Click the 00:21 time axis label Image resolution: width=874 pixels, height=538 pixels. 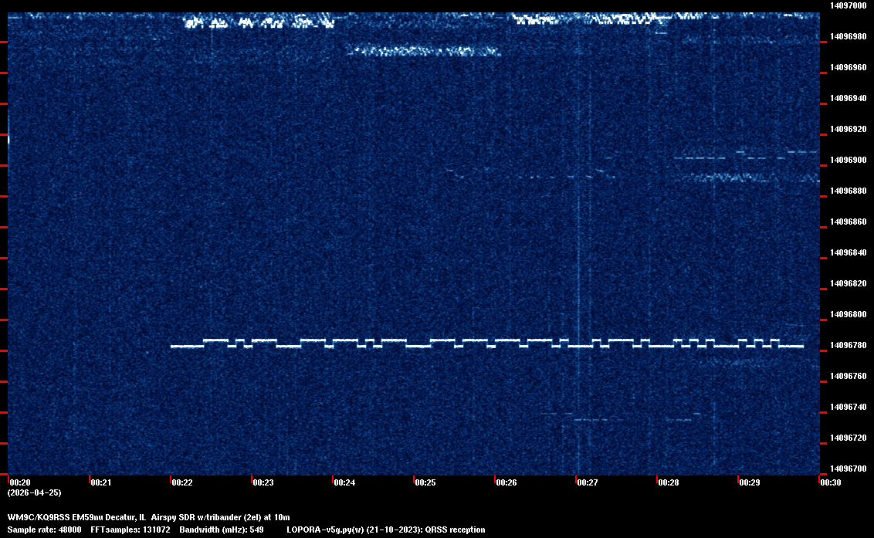pos(101,482)
